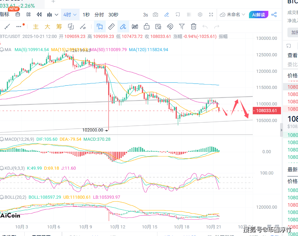The height and width of the screenshot is (236, 298).
Task: Select the camera screenshot tool
Action: pos(156,14)
